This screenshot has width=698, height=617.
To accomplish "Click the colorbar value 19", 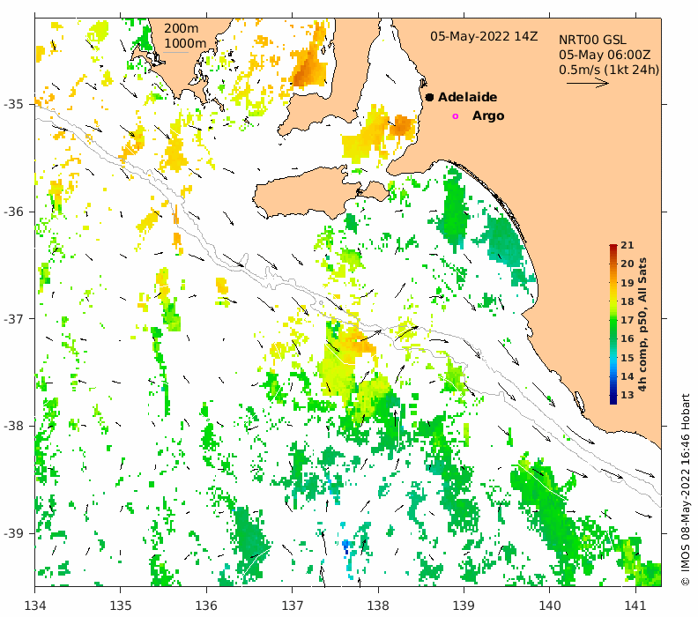I will pyautogui.click(x=627, y=283).
